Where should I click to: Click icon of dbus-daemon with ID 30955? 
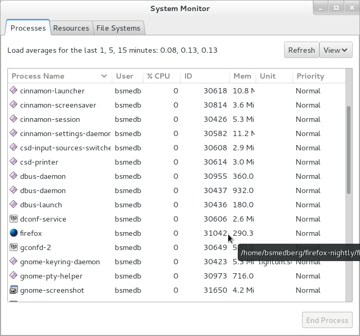point(14,176)
